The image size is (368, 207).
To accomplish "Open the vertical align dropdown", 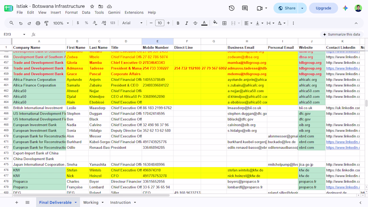I will coord(259,23).
